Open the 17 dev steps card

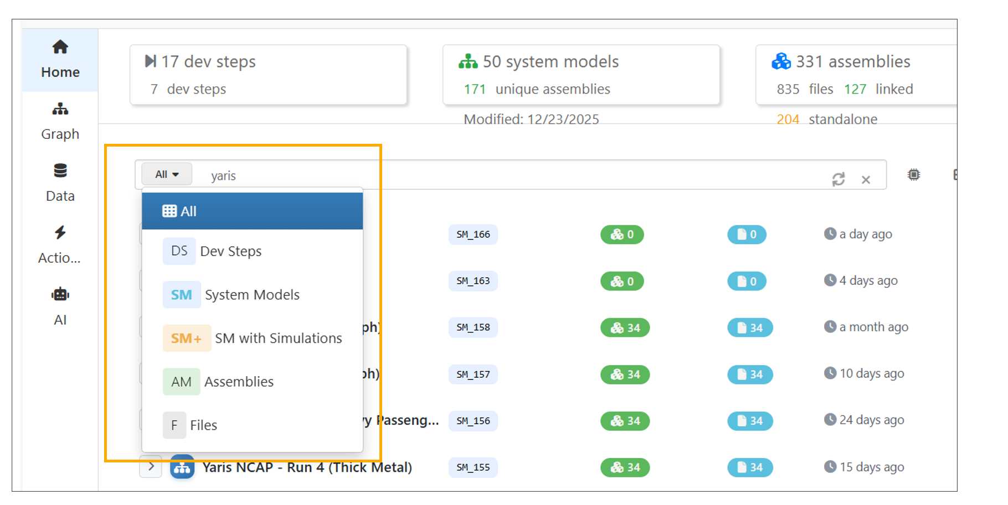click(268, 75)
